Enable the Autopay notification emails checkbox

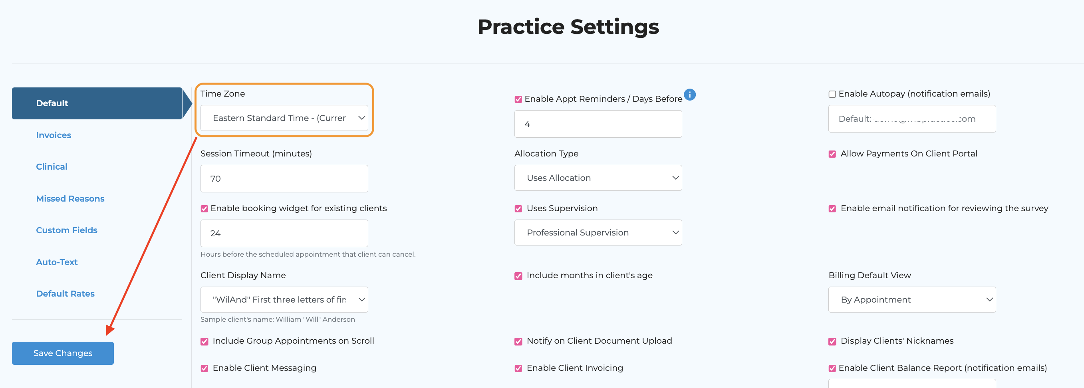coord(832,94)
